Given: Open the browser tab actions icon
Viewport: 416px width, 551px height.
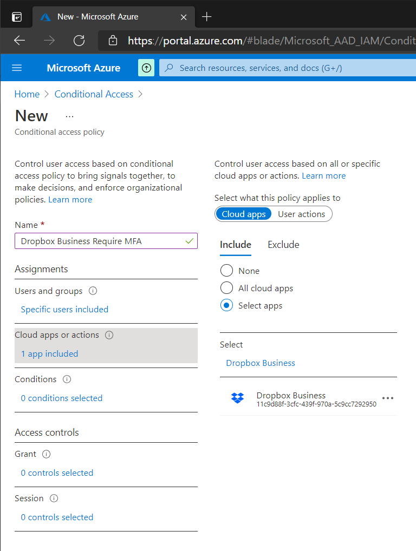Looking at the screenshot, I should coord(17,17).
